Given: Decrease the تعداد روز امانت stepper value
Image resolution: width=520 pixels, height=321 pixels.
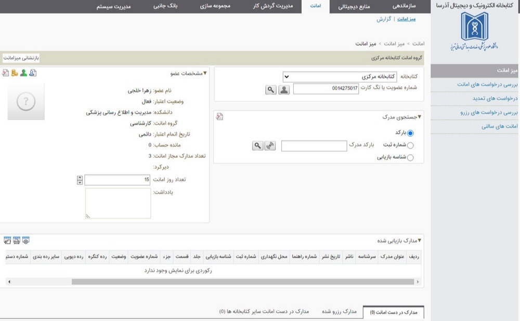Looking at the screenshot, I should coord(80,182).
